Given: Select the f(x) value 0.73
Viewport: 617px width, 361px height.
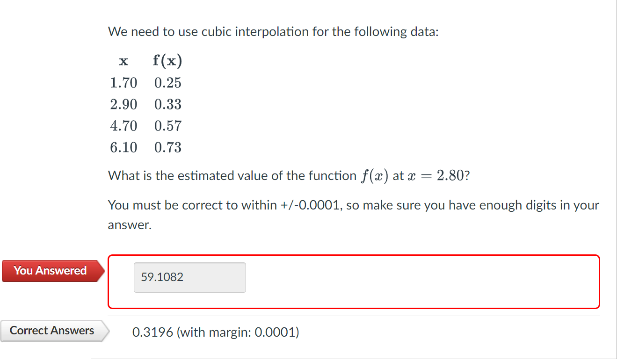Looking at the screenshot, I should 167,147.
